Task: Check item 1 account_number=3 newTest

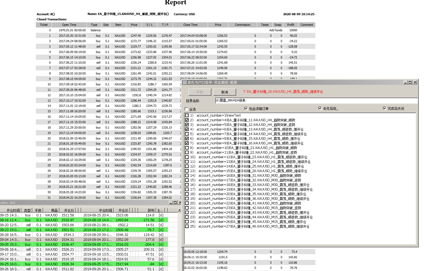Action: coord(187,116)
